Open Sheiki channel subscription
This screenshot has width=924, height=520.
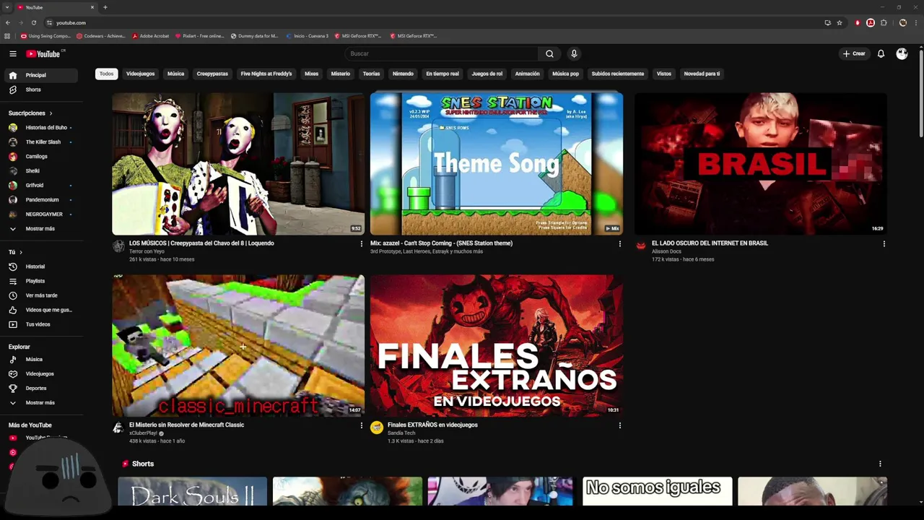41,170
